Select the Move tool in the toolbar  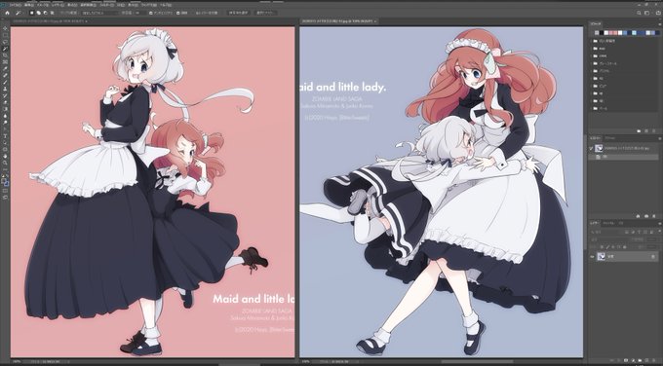(5, 28)
